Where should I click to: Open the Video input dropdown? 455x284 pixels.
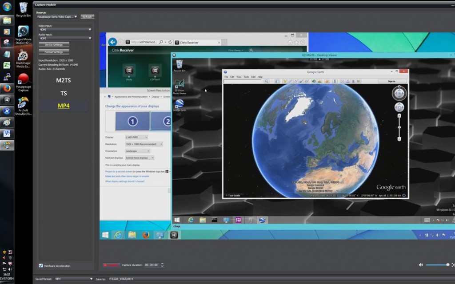[x=65, y=29]
